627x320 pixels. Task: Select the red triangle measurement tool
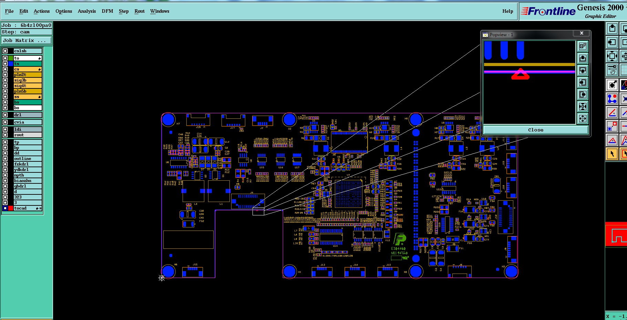pyautogui.click(x=612, y=140)
